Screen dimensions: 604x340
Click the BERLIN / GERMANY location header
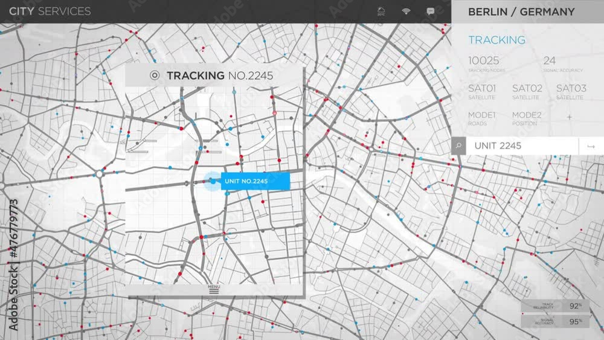pyautogui.click(x=521, y=11)
